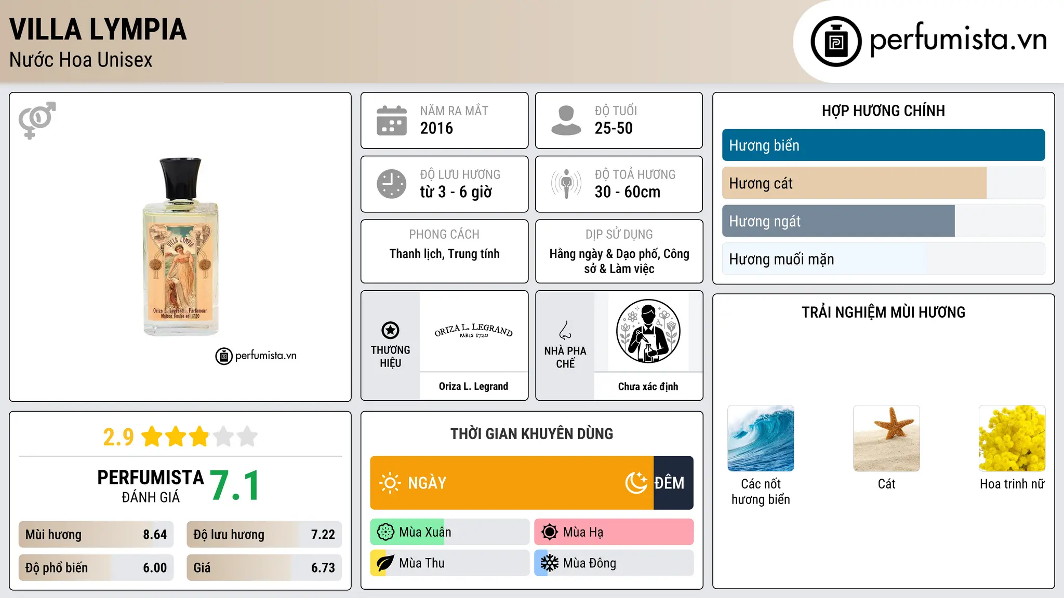The width and height of the screenshot is (1064, 598).
Task: Click the PERFUMISTA ĐÁNH GIÁ label
Action: [x=151, y=486]
